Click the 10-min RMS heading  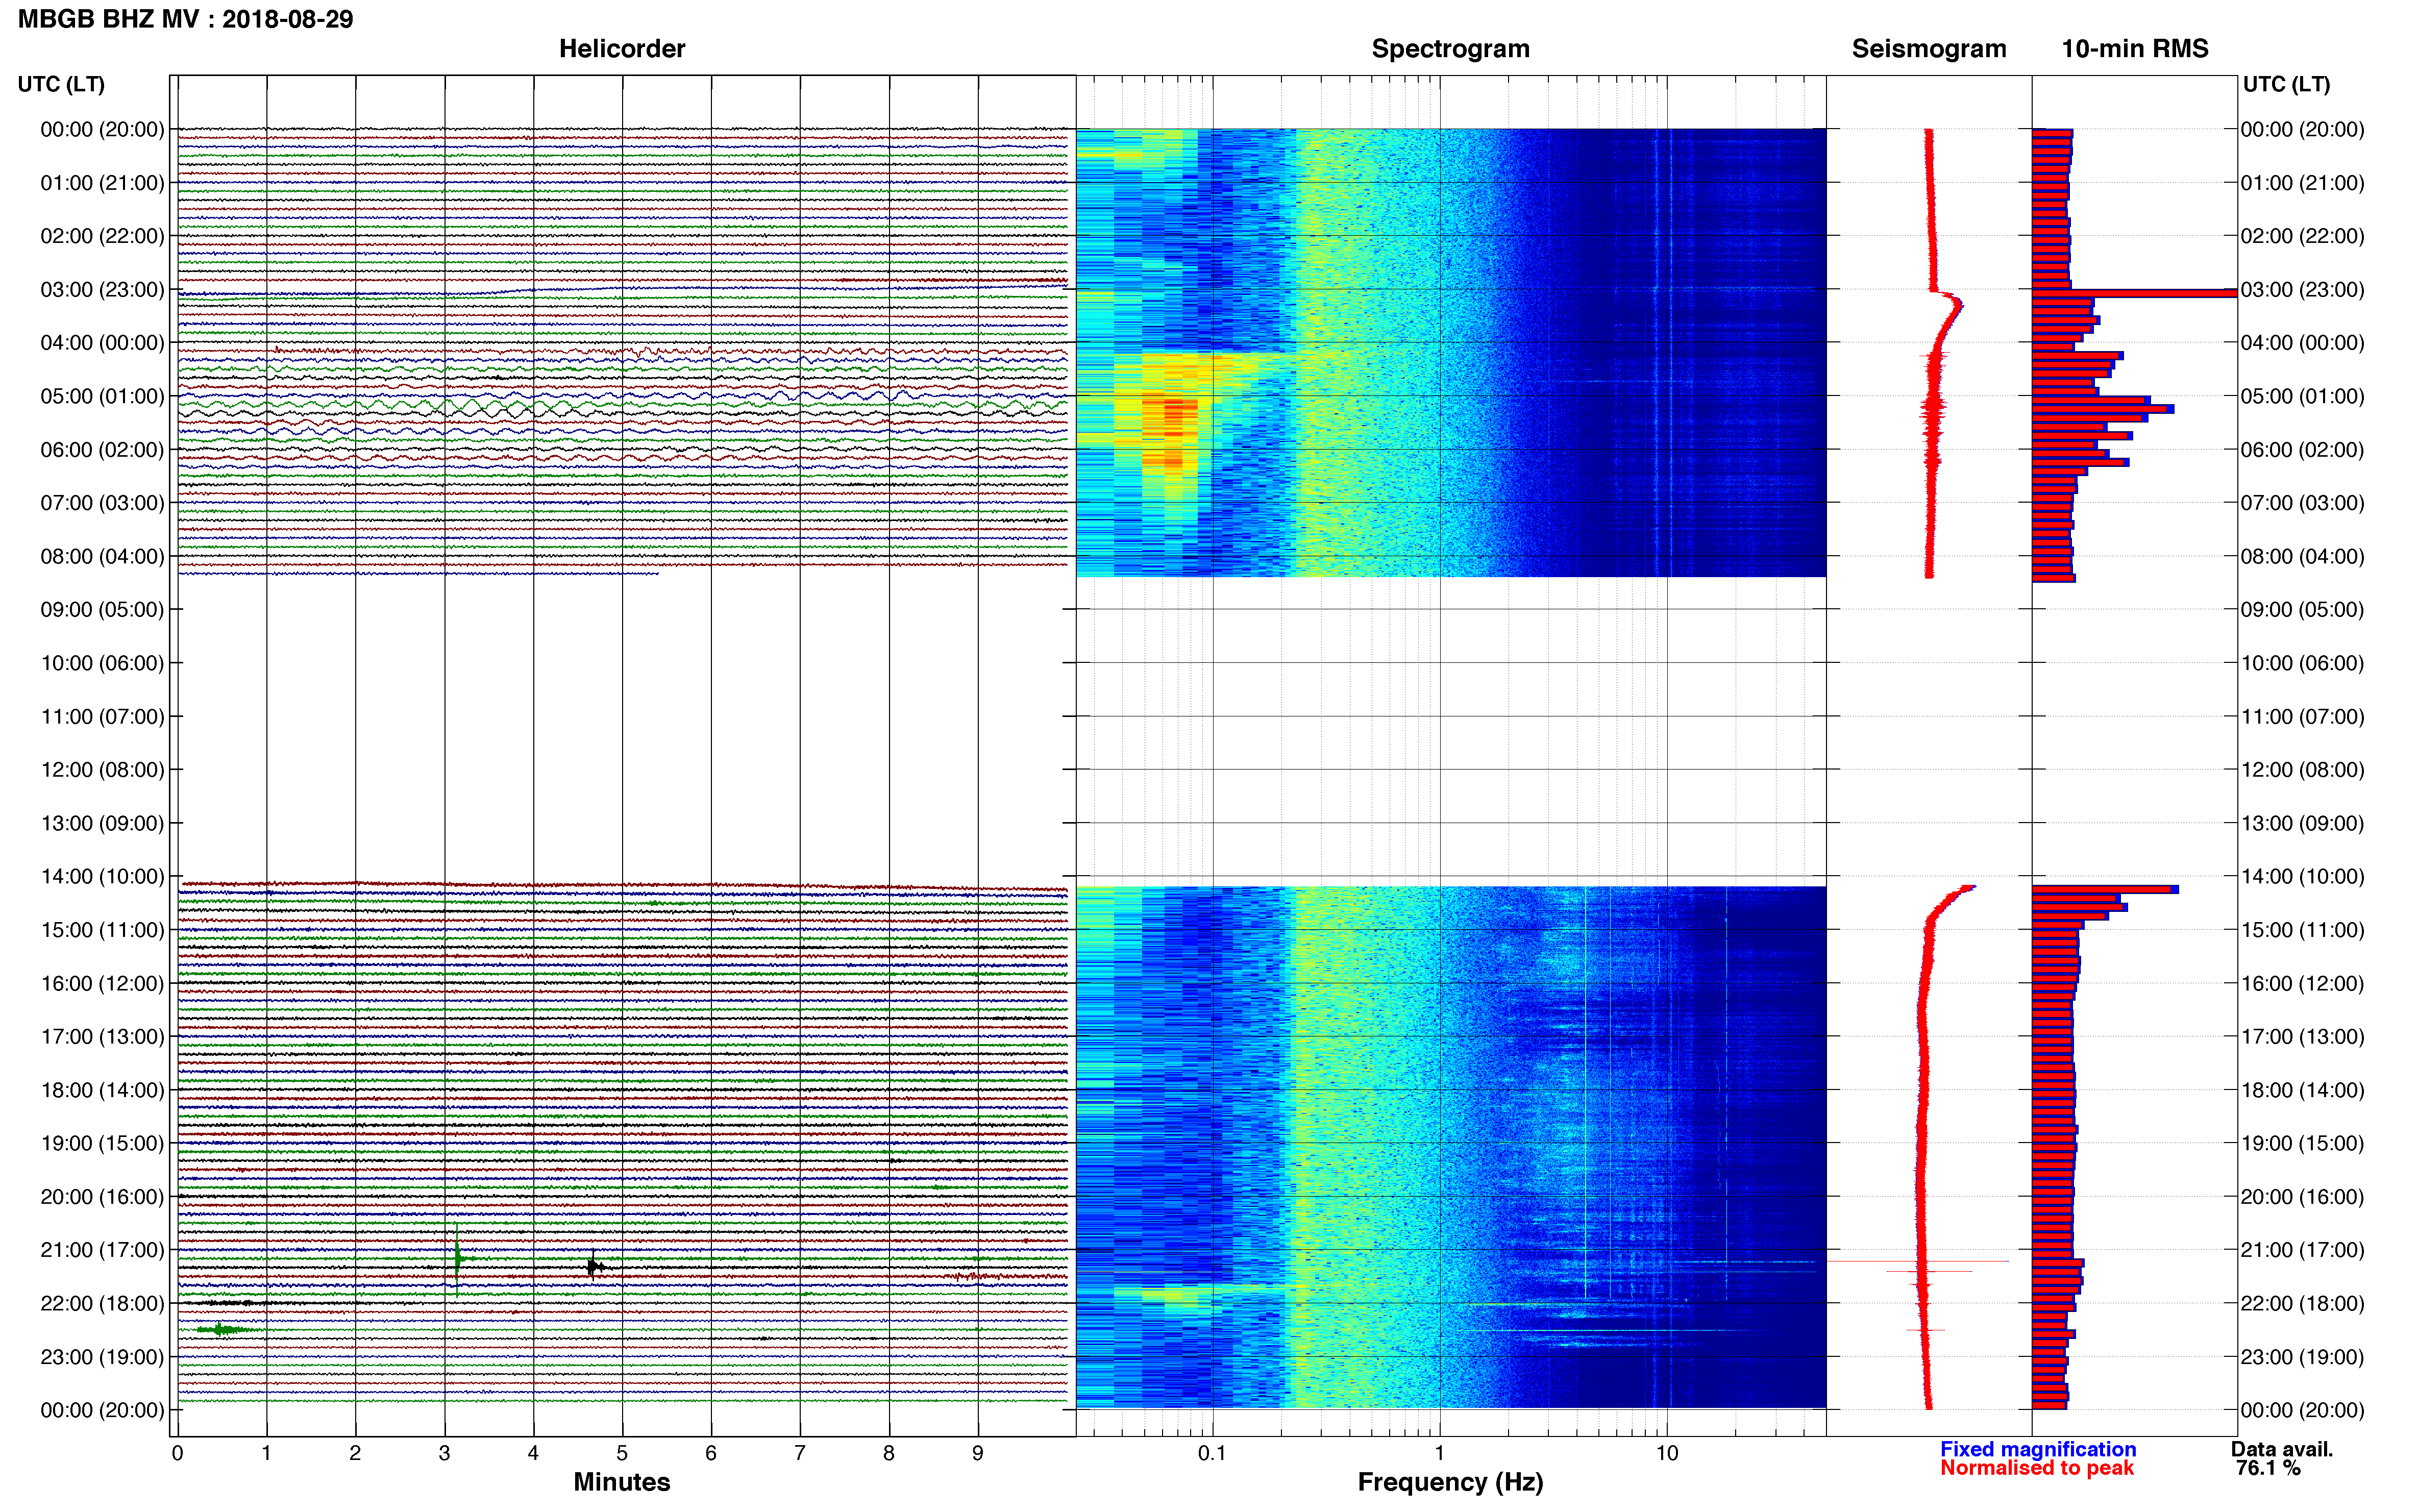2135,49
